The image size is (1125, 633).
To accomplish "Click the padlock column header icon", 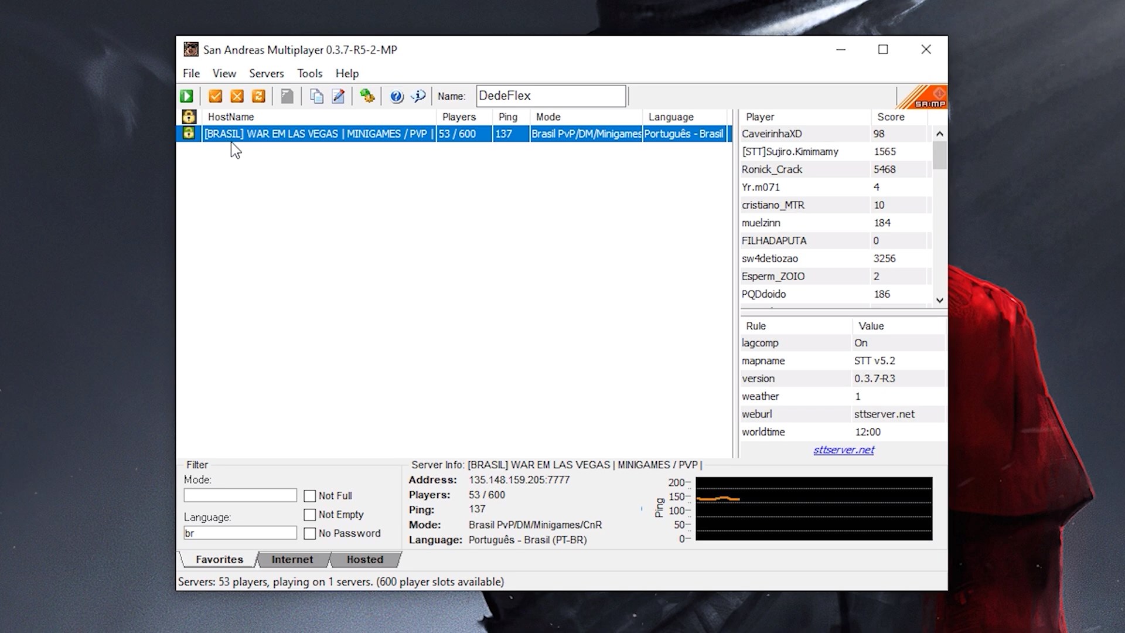I will (189, 117).
